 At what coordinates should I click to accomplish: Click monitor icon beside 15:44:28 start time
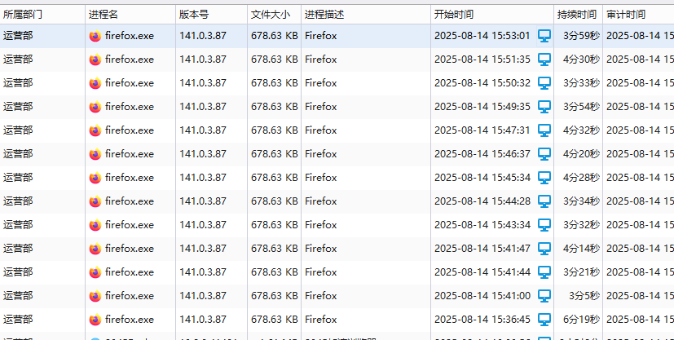544,201
